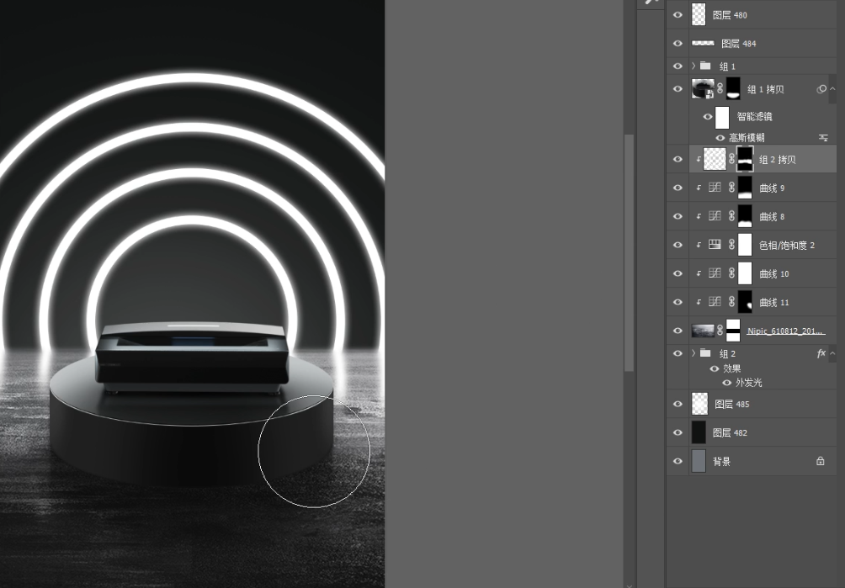845x588 pixels.
Task: Select the mask thumbnail of 组 2 拷贝
Action: coord(745,159)
